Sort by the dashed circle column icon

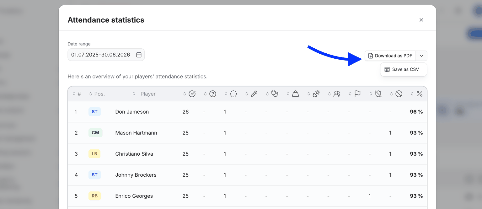click(233, 94)
